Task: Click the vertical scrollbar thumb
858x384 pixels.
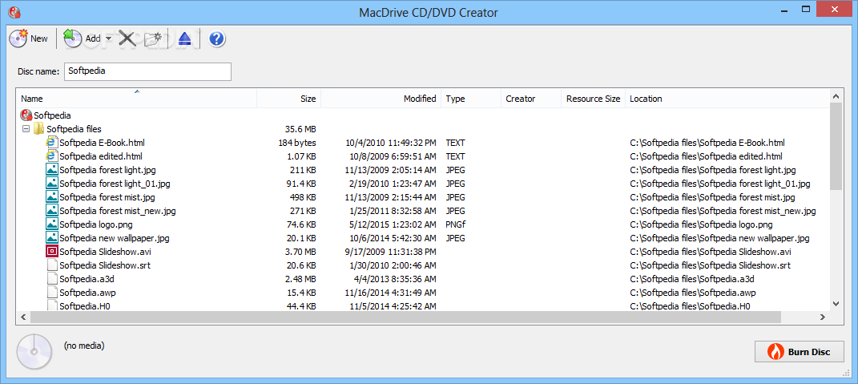Action: 836,146
